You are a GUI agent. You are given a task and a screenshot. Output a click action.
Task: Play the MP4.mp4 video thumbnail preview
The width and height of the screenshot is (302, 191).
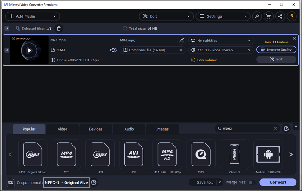pyautogui.click(x=29, y=50)
